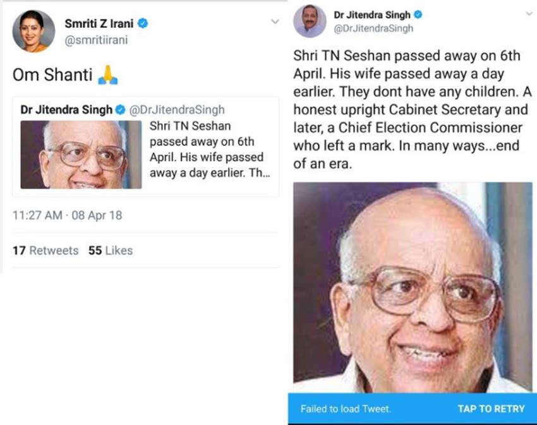Open dropdown chevron on Smriti Z Irani's tweet
This screenshot has height=425, width=537.
[x=274, y=21]
